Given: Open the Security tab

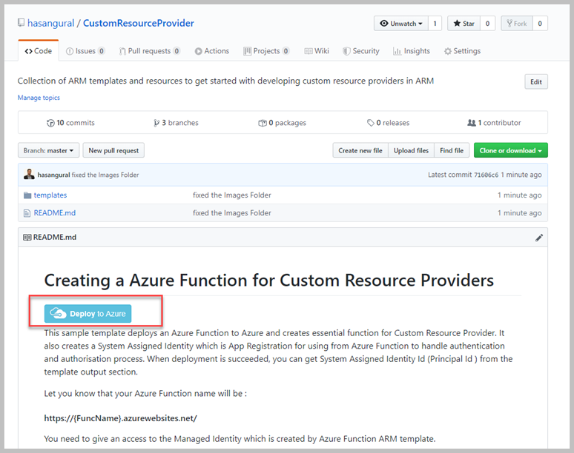Looking at the screenshot, I should (x=361, y=51).
